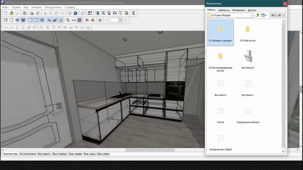Switch to the Вид спереди view tab
303x170 pixels.
(x=60, y=154)
